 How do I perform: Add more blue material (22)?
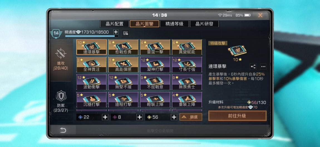105,117
